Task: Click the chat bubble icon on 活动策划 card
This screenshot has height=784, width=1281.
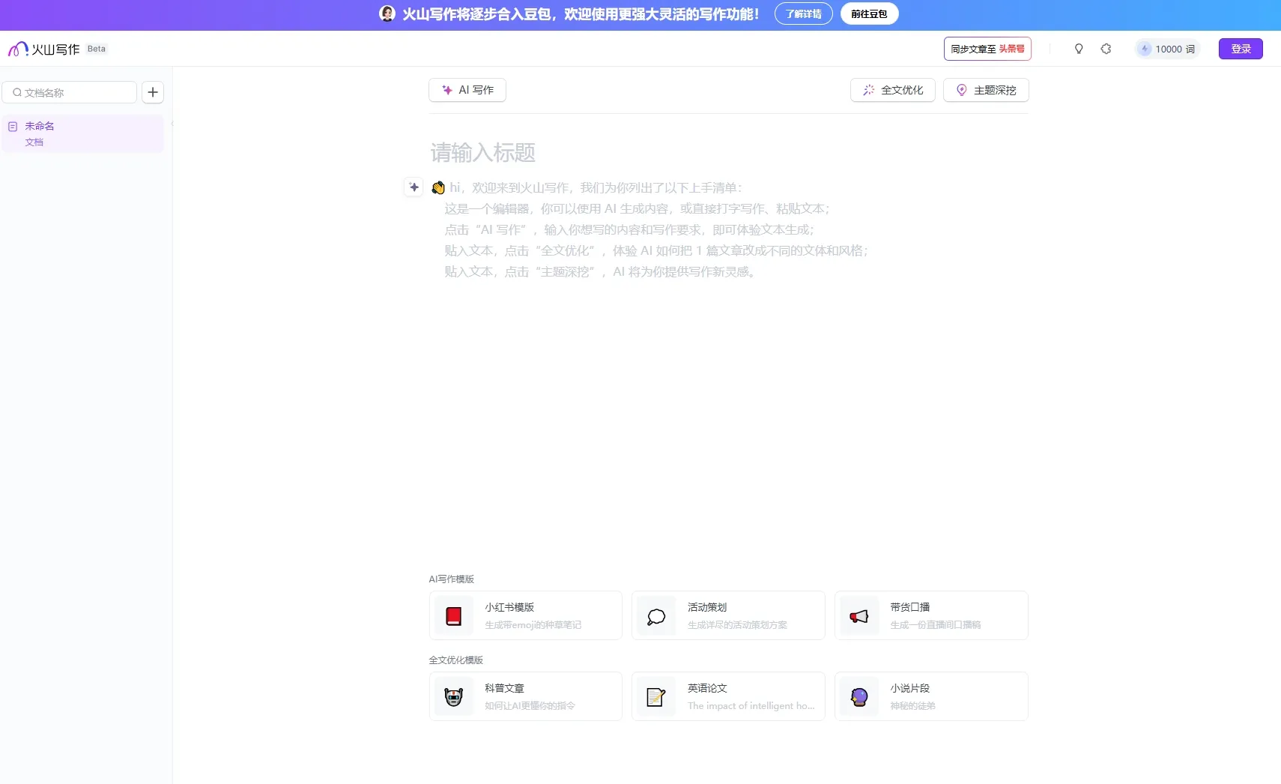Action: pos(655,615)
